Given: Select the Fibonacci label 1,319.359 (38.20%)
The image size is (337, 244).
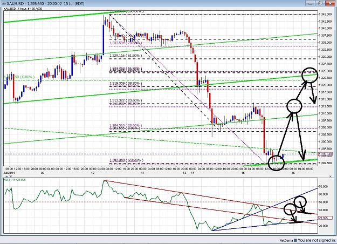Looking at the screenshot, I should pyautogui.click(x=126, y=83).
